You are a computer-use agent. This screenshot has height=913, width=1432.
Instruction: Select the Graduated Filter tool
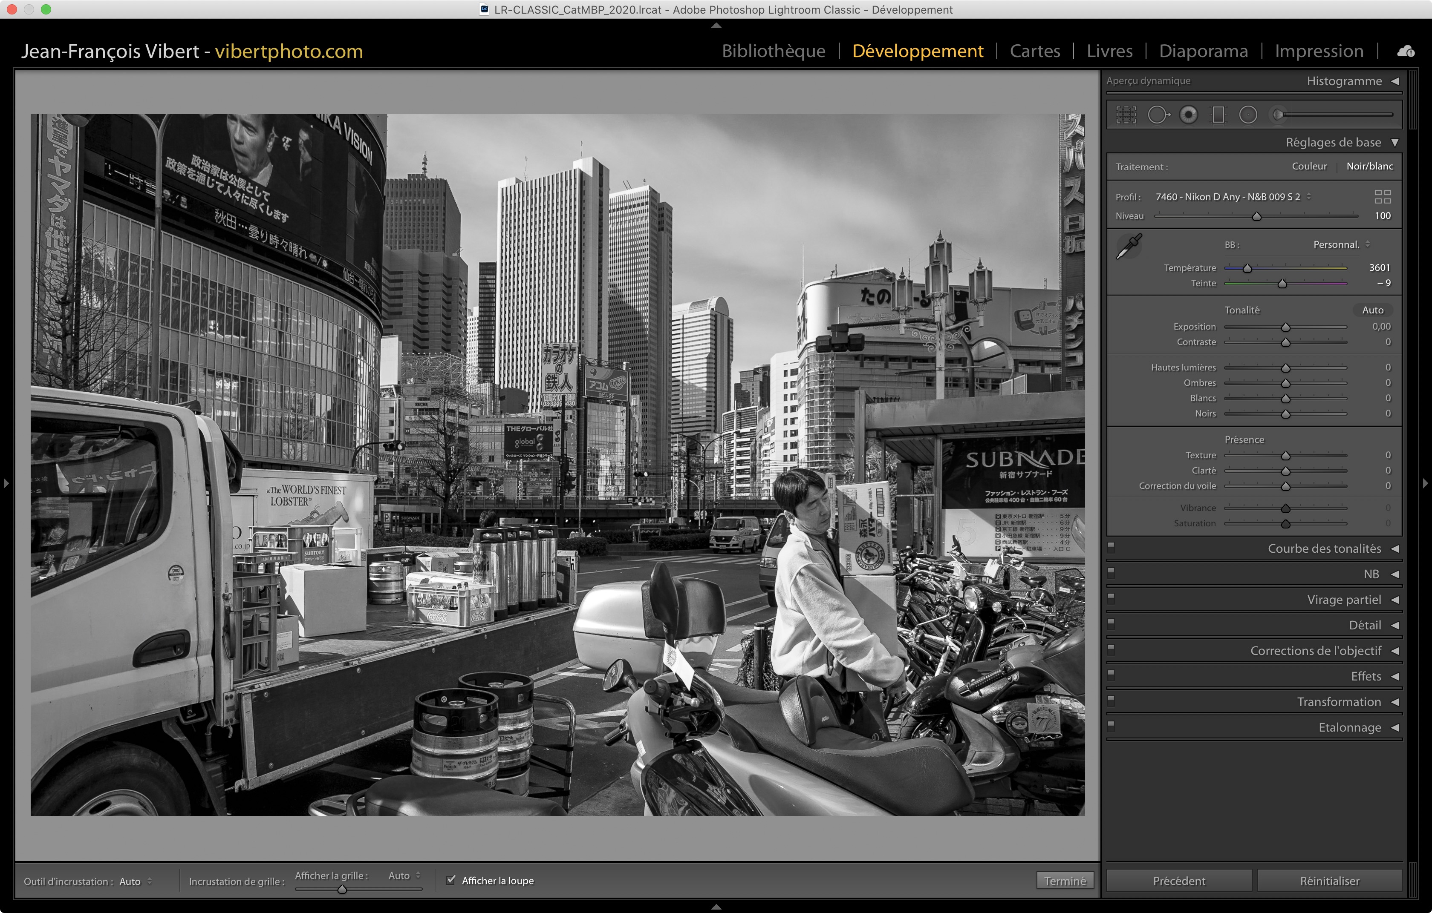(x=1218, y=115)
